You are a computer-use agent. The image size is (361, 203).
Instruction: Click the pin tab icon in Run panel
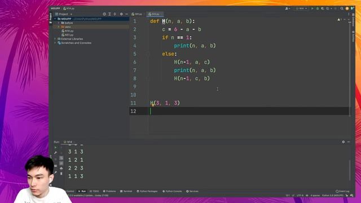click(x=55, y=173)
